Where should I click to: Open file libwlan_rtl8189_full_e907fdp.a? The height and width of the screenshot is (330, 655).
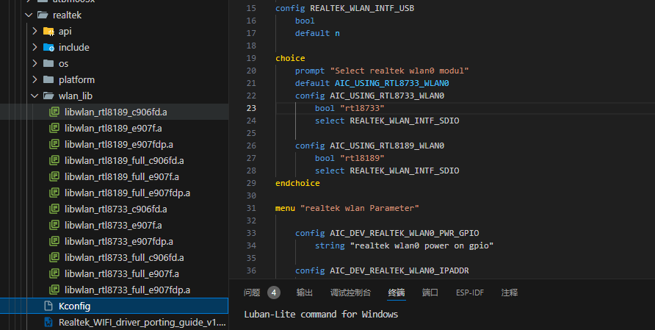127,193
